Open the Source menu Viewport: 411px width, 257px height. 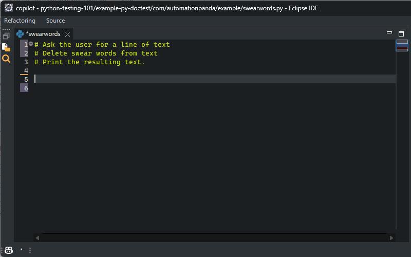tap(55, 21)
